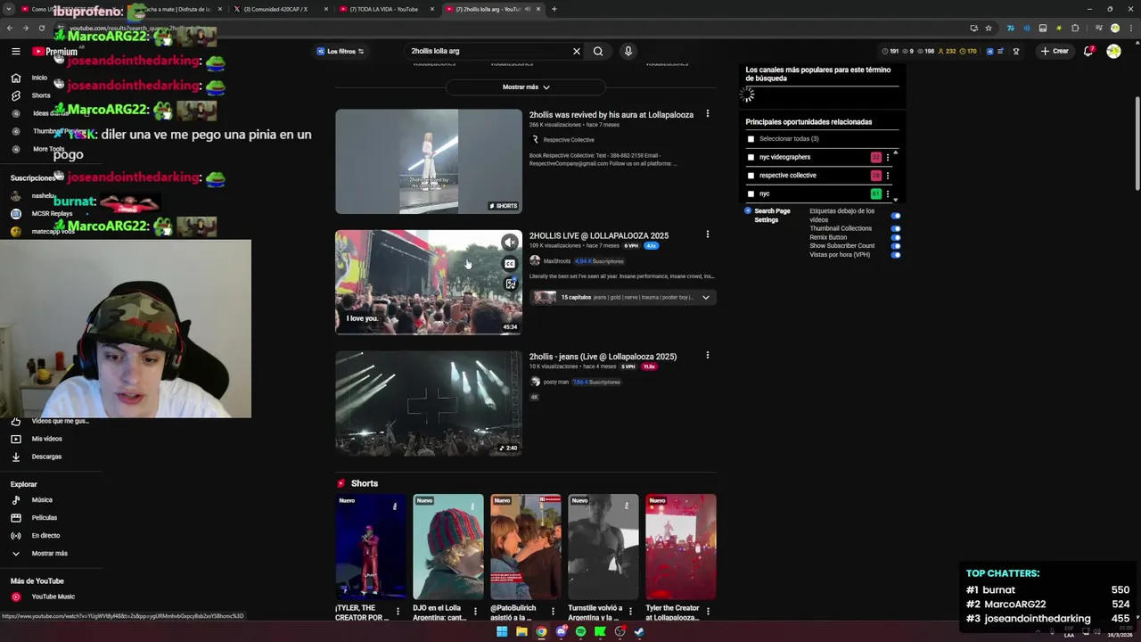Viewport: 1141px width, 642px height.
Task: Open options for 'respective collective' keyword
Action: click(888, 176)
